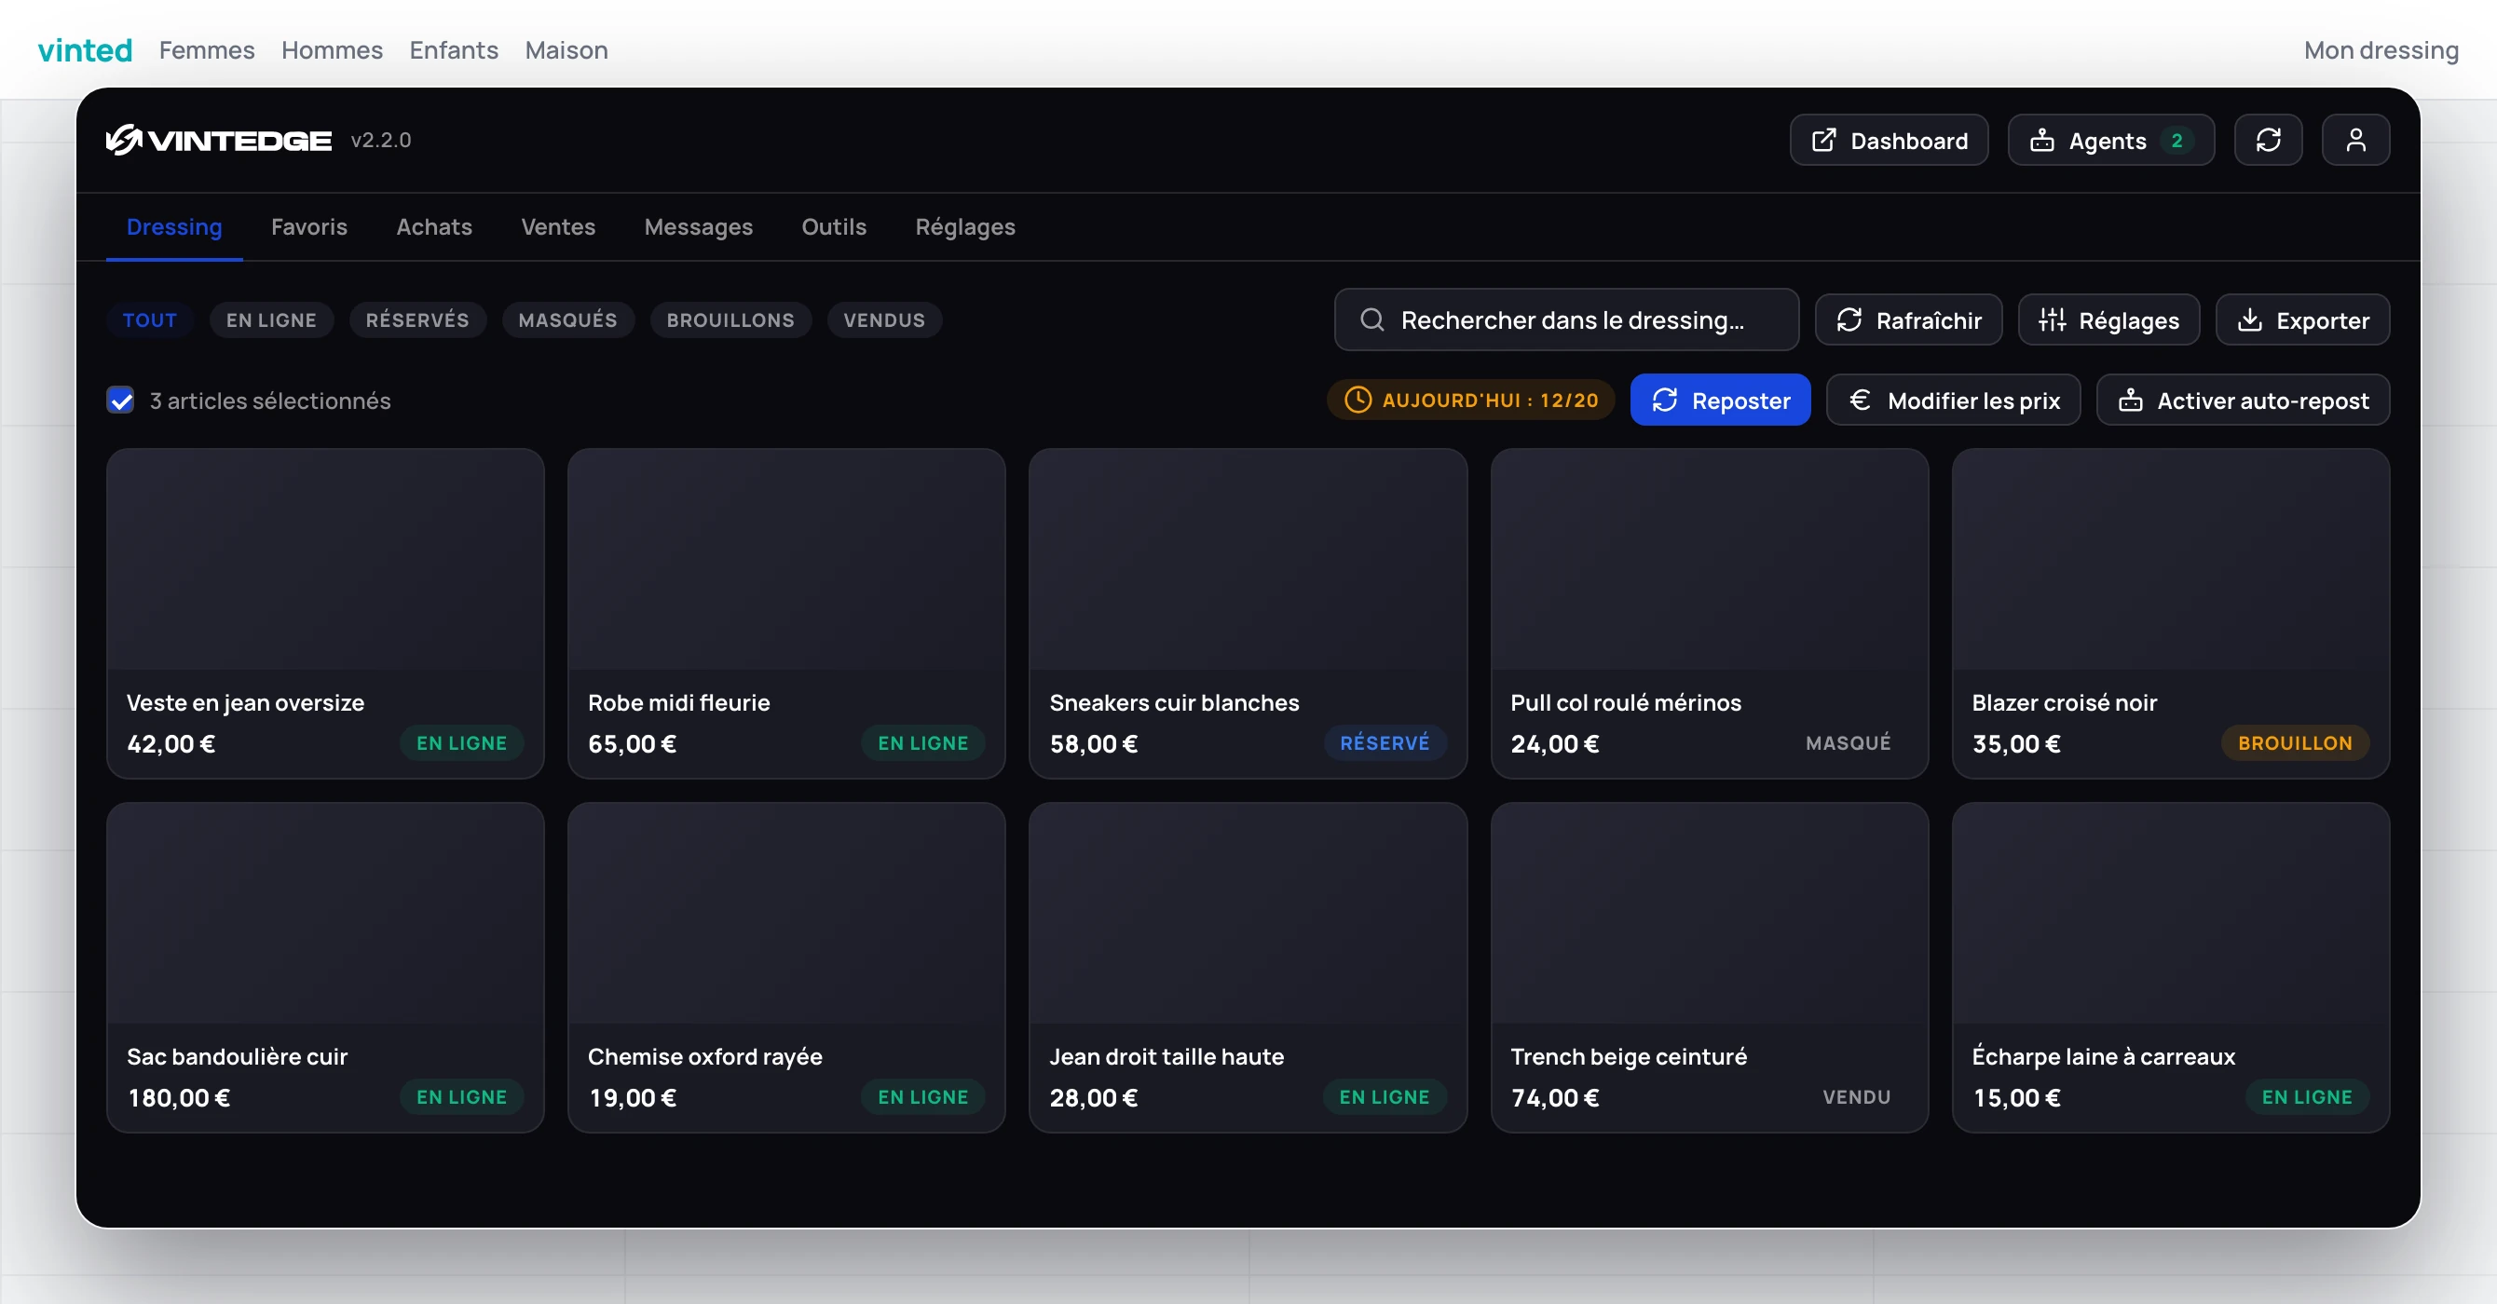Image resolution: width=2497 pixels, height=1304 pixels.
Task: Open Femmes in Vinted site navigation
Action: click(x=207, y=49)
